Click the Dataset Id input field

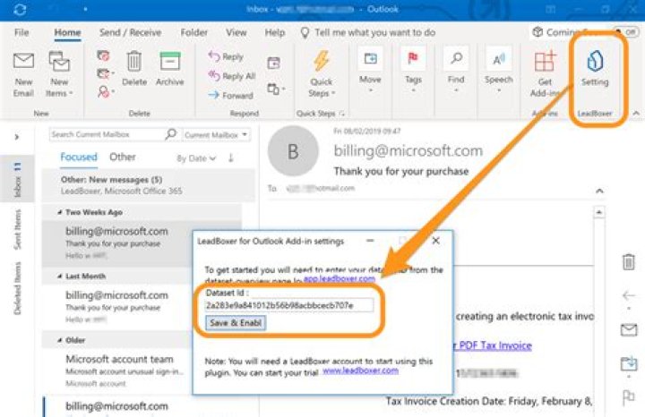click(x=288, y=305)
